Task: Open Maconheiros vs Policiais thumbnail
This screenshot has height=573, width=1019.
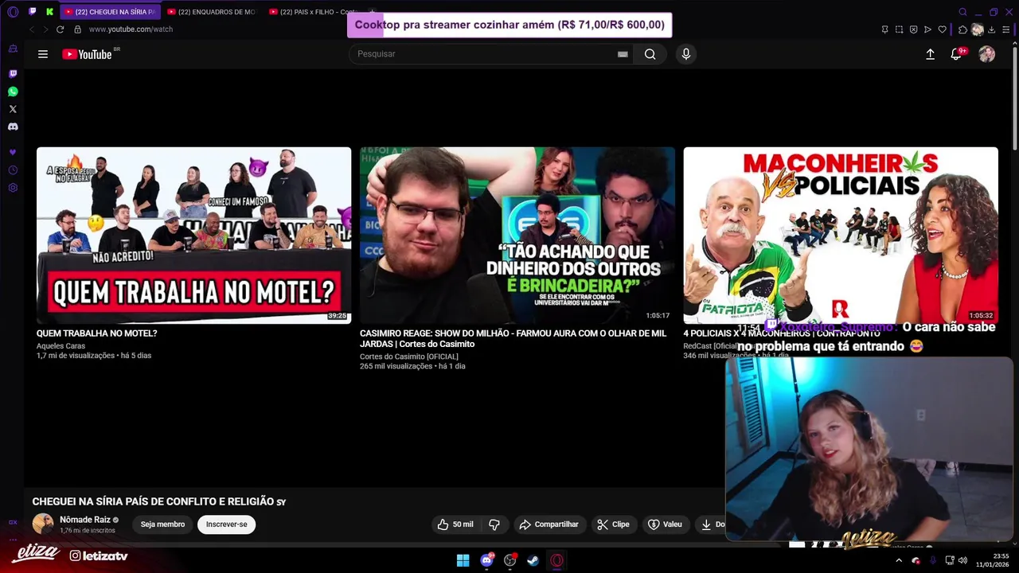Action: (x=841, y=235)
